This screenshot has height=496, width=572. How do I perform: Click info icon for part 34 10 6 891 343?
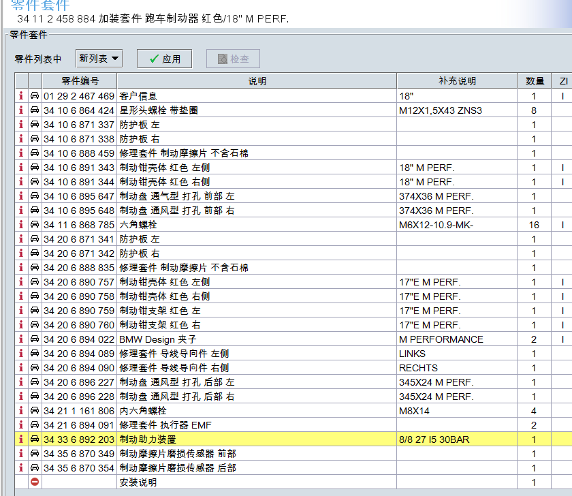(x=21, y=168)
